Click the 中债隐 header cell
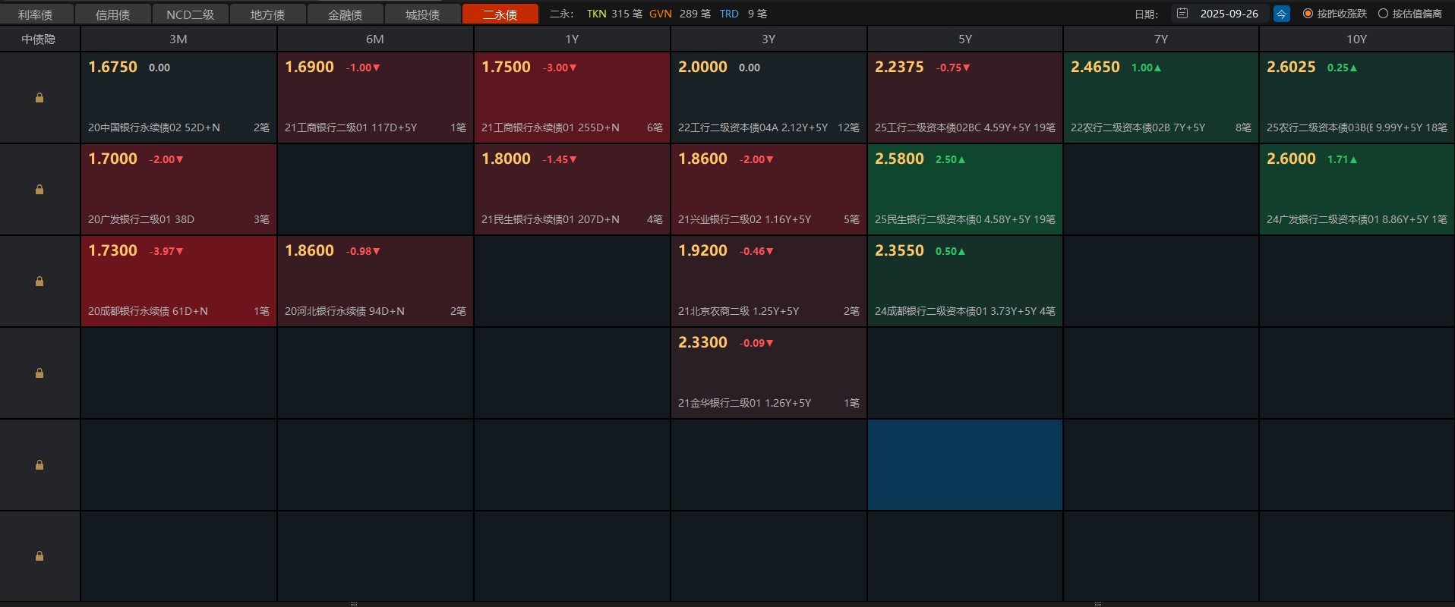 (x=39, y=39)
